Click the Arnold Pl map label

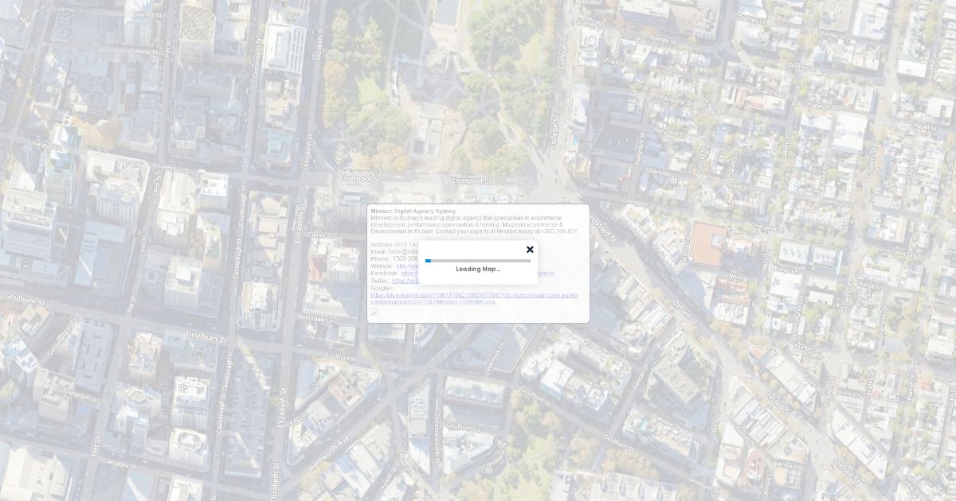789,465
